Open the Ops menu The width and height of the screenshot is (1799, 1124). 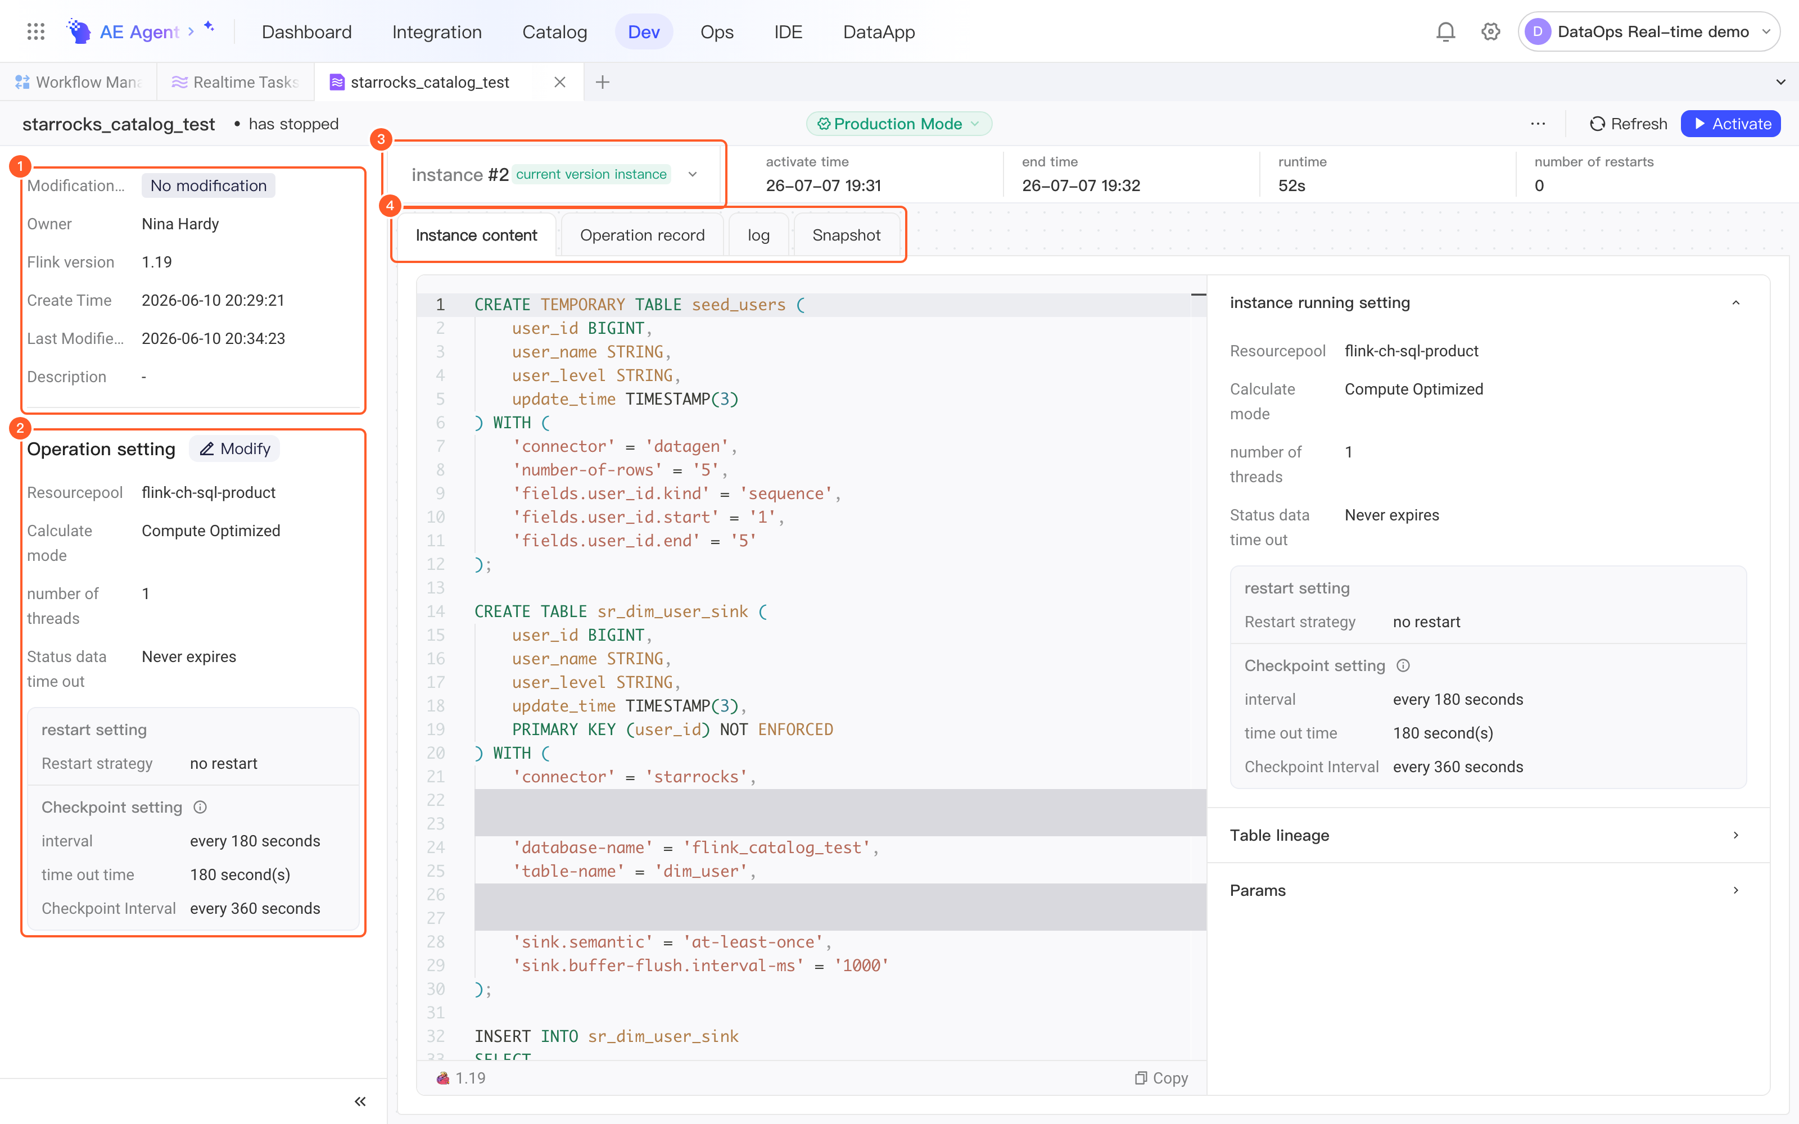pos(716,32)
